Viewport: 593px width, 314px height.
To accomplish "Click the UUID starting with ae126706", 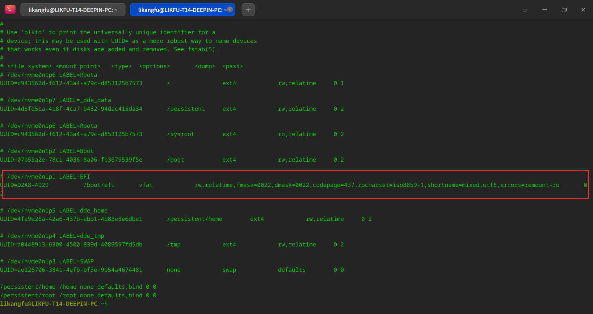I will 71,270.
